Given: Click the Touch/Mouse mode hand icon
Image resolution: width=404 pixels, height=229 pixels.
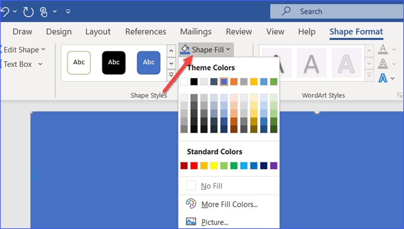Looking at the screenshot, I should 43,12.
